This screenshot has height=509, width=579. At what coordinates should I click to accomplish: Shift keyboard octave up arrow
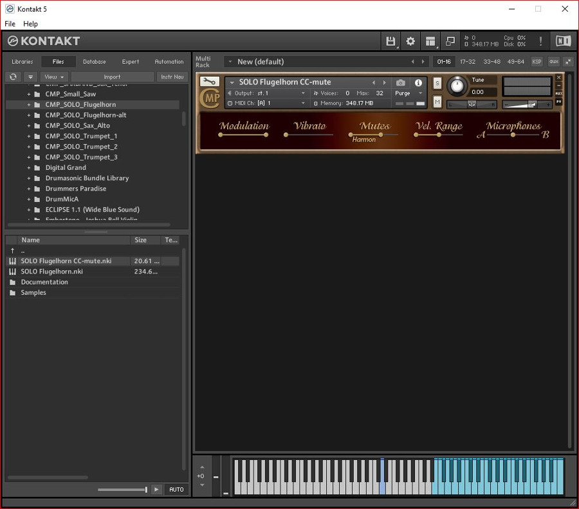click(x=201, y=467)
